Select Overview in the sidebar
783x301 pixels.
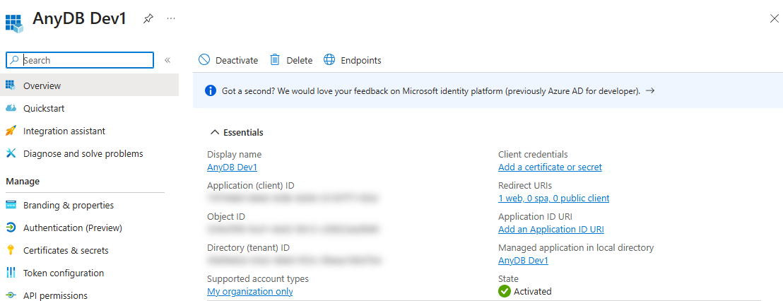[x=89, y=85]
